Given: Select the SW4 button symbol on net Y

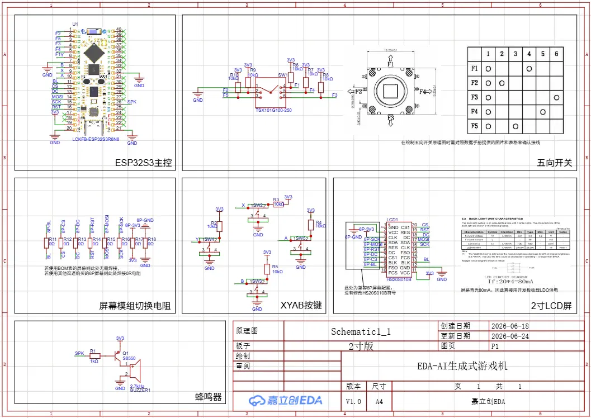Looking at the screenshot, I should pyautogui.click(x=210, y=248).
